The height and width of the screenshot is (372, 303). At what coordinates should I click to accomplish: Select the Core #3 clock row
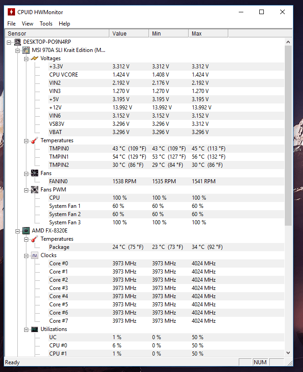[x=166, y=288]
